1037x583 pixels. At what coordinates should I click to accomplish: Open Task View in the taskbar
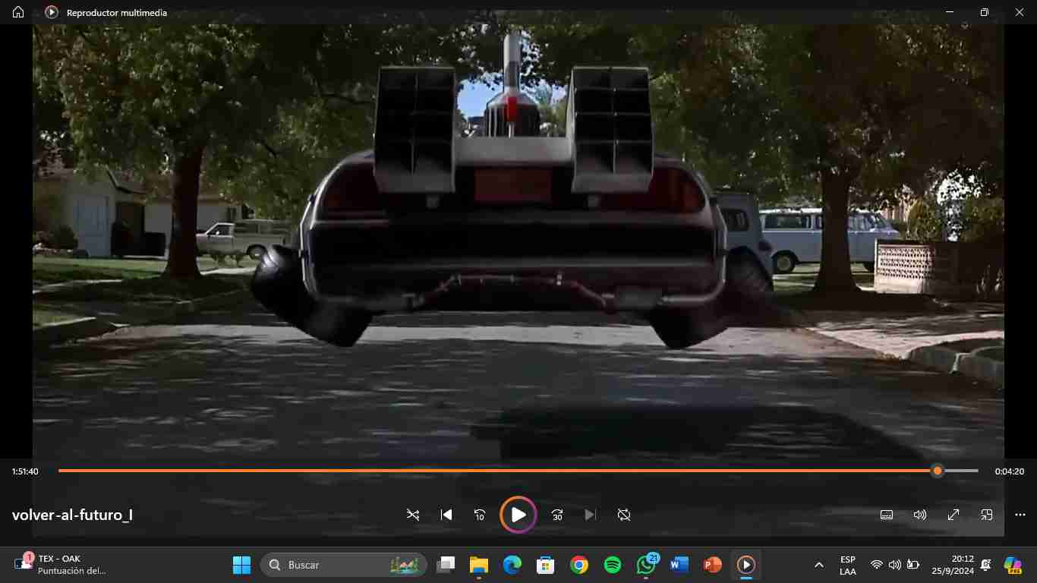pyautogui.click(x=446, y=565)
